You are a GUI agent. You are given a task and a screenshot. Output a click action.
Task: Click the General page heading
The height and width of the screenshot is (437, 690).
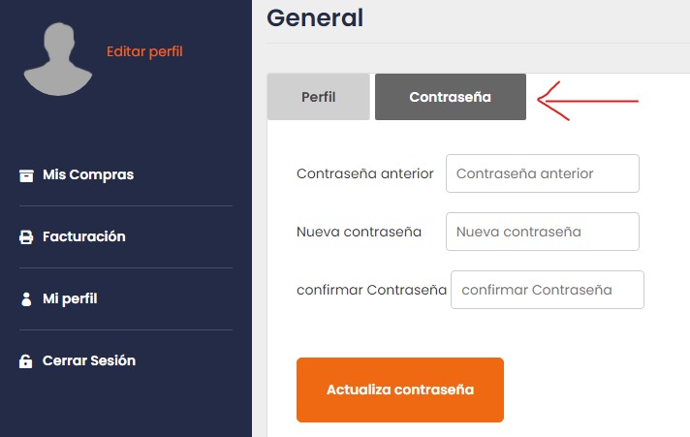315,17
